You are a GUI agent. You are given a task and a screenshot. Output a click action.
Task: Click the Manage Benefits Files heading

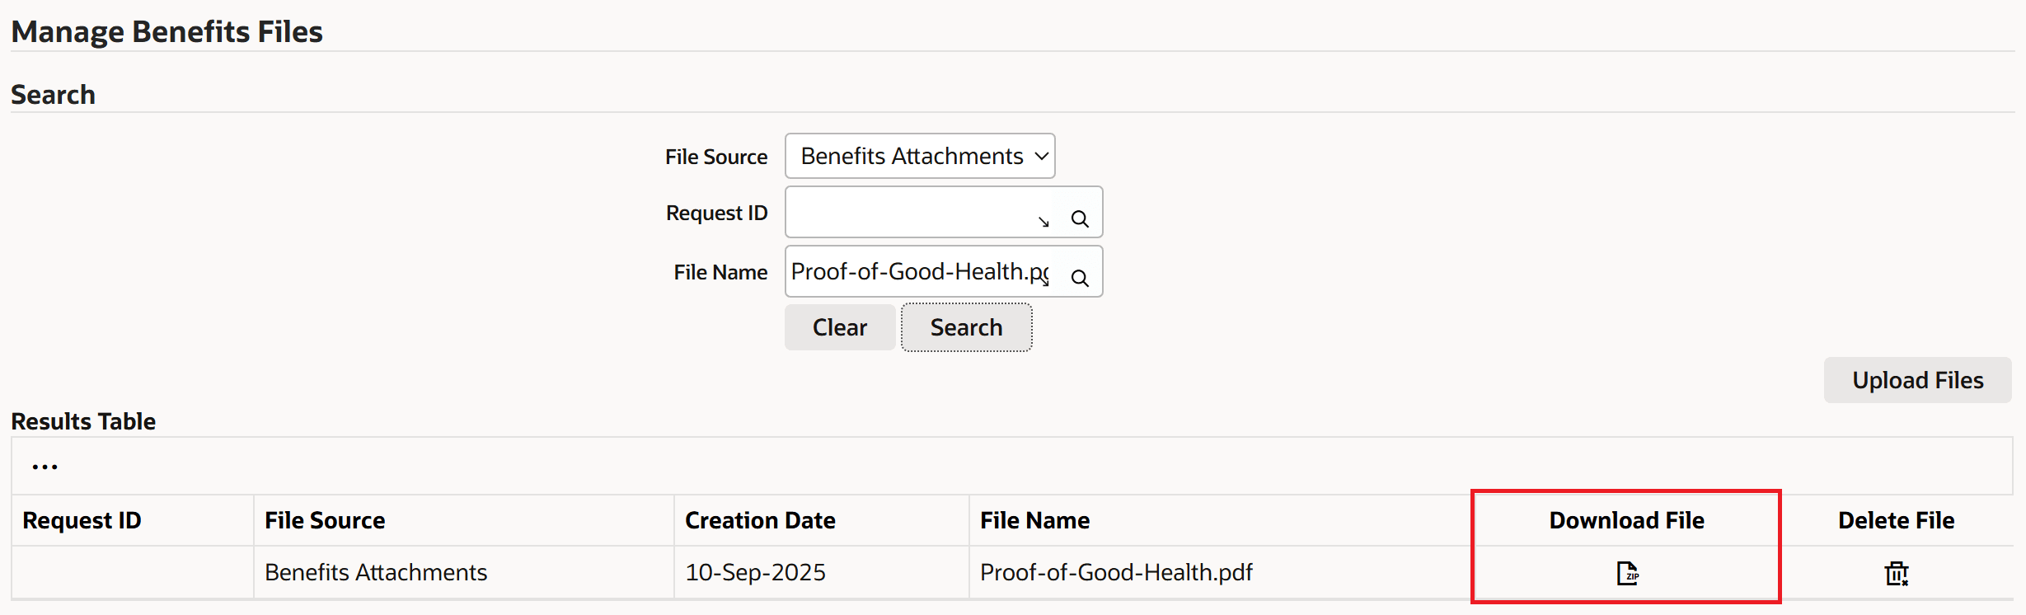(166, 31)
